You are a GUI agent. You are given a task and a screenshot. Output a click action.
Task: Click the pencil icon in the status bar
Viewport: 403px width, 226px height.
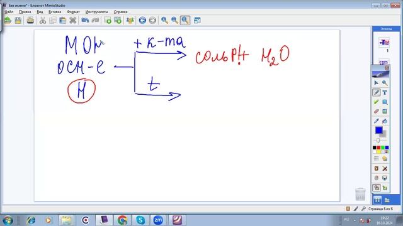click(356, 209)
